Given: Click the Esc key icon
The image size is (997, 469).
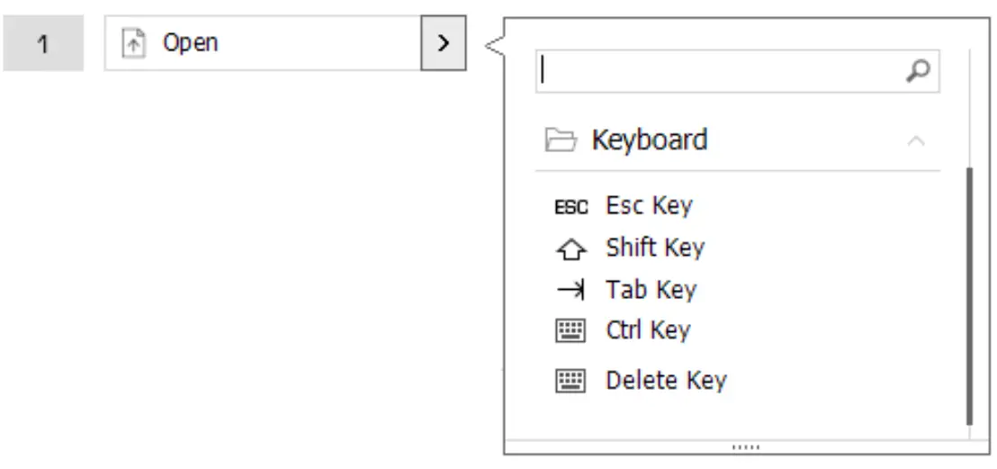Looking at the screenshot, I should click(x=570, y=207).
